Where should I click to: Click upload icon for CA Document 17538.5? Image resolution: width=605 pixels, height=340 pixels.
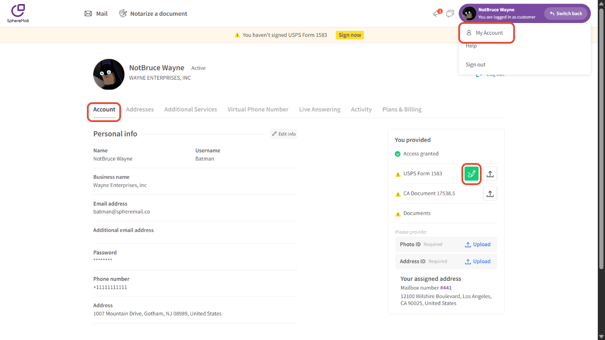click(x=490, y=194)
